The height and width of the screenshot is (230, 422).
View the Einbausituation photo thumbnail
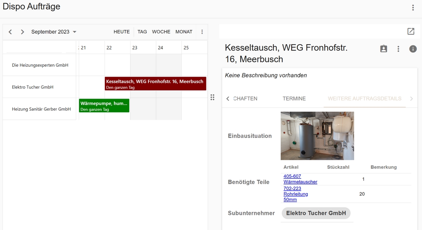point(317,136)
